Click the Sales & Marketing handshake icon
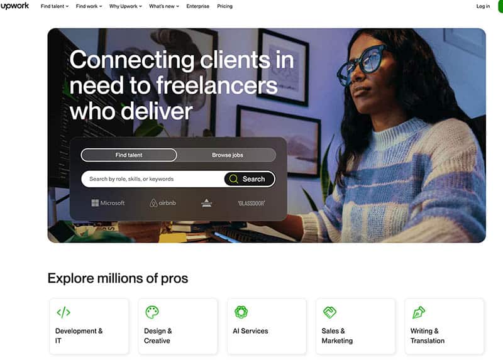Screen dimensions: 503x360 click(329, 312)
